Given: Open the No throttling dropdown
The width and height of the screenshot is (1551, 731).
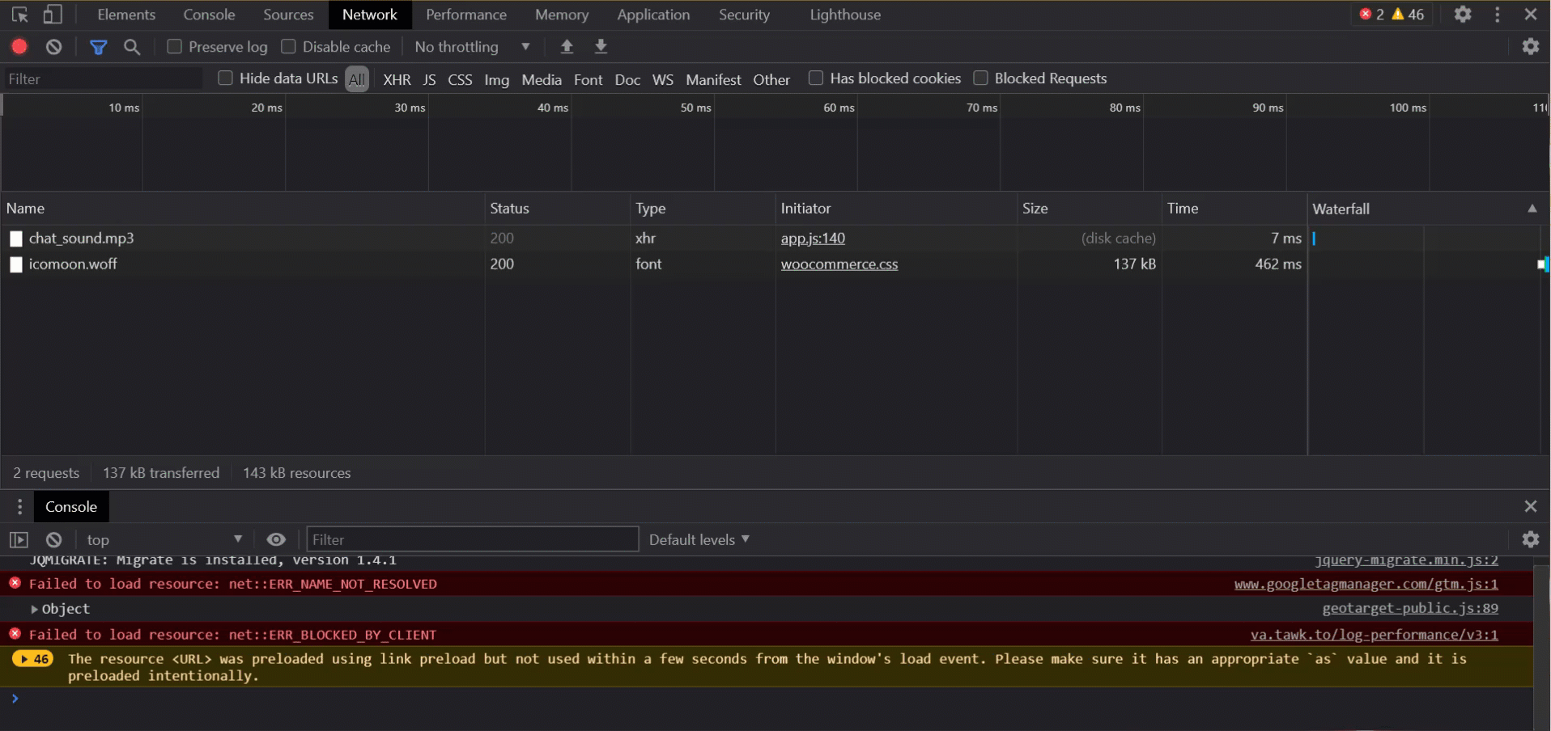Looking at the screenshot, I should (x=471, y=46).
